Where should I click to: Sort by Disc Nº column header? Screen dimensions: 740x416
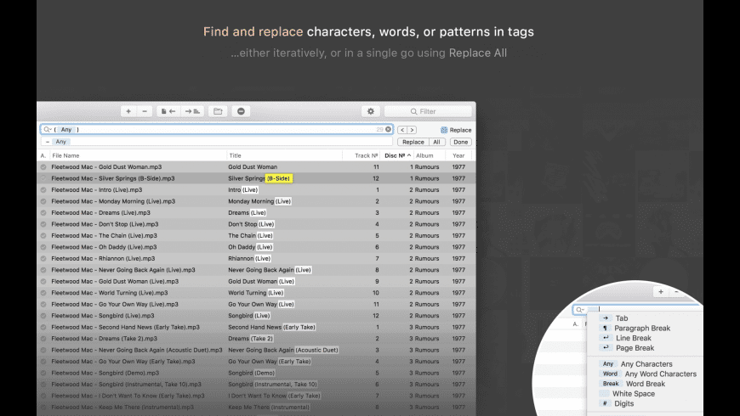397,155
